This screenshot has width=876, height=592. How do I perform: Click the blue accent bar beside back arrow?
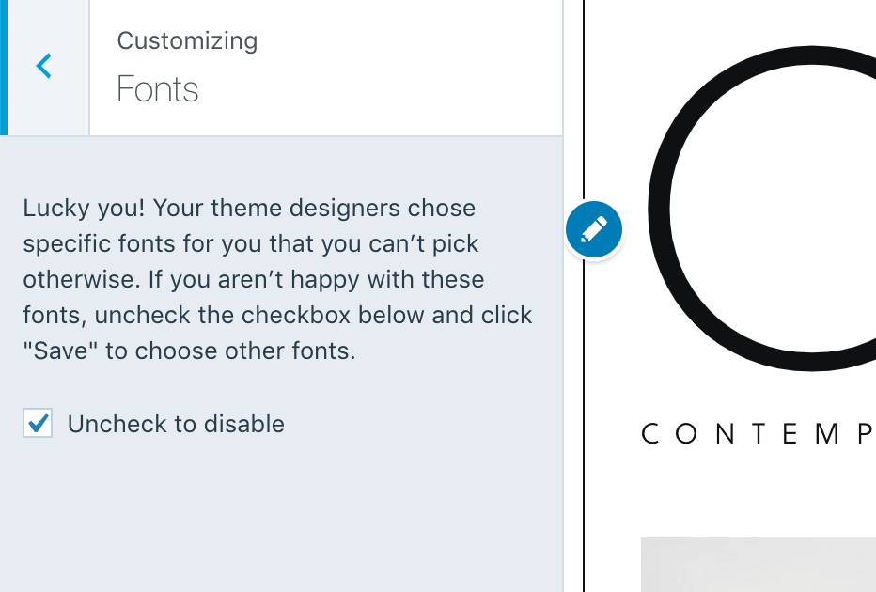pos(4,68)
